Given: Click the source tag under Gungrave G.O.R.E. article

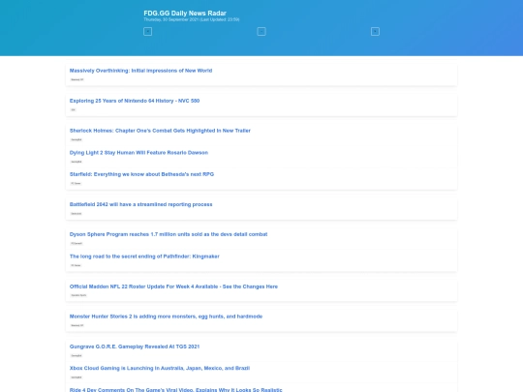Looking at the screenshot, I should point(77,355).
